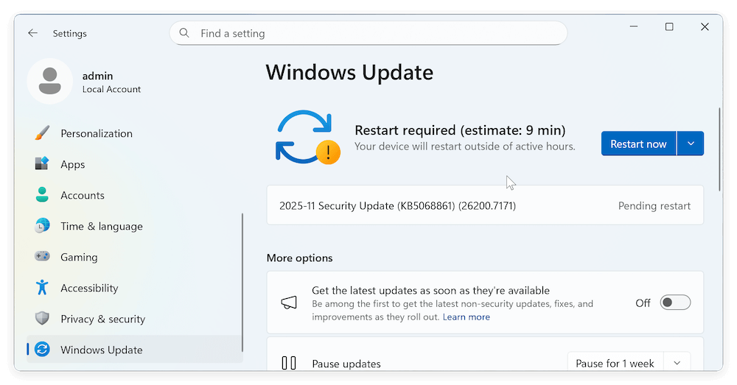Click the admin account name

97,76
